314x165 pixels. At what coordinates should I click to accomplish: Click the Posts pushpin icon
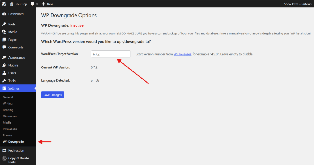(x=4, y=24)
